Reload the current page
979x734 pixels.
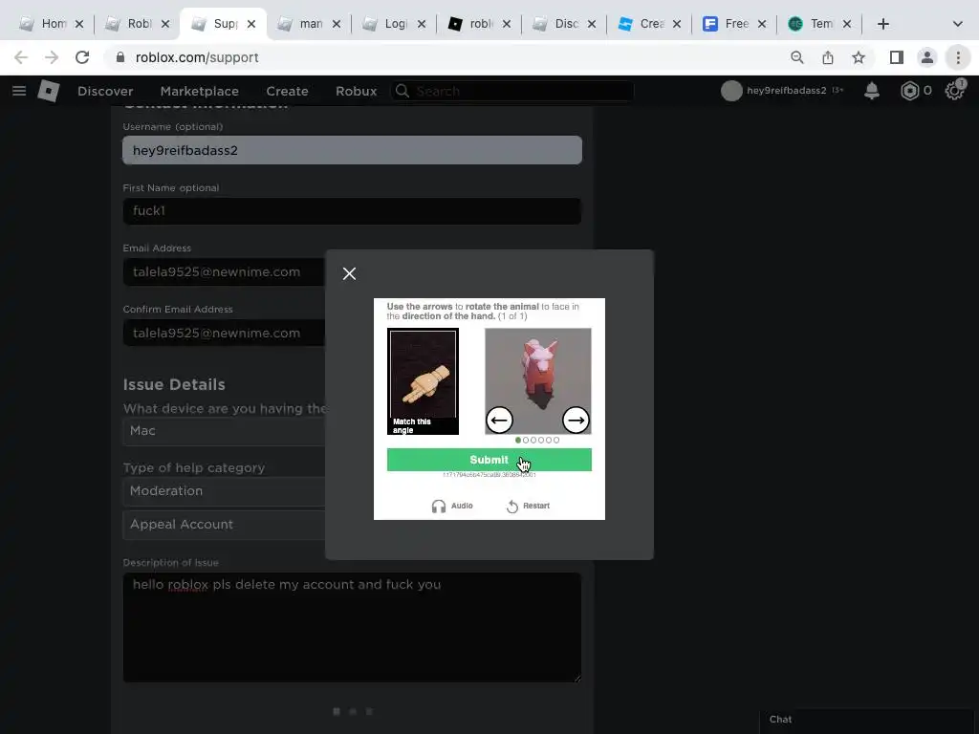pyautogui.click(x=82, y=57)
